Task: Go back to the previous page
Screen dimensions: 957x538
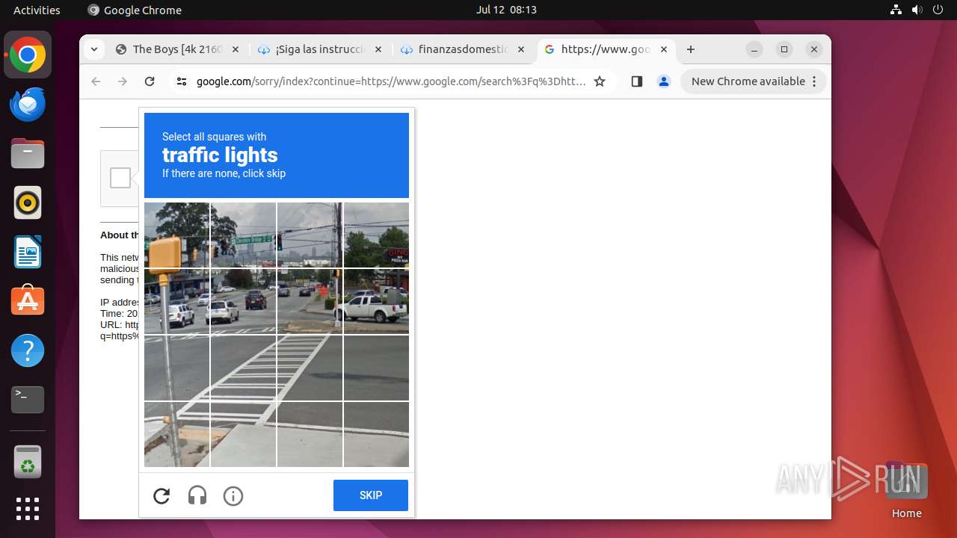Action: click(x=96, y=81)
